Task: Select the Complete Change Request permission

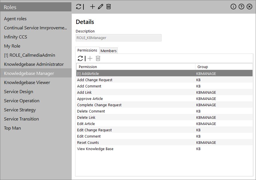Action: pyautogui.click(x=164, y=105)
